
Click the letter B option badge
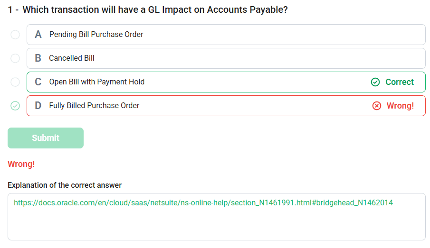coord(38,58)
